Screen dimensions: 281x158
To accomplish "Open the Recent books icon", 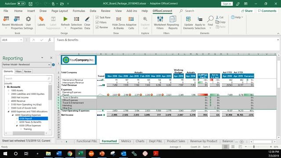I will pos(6,19).
